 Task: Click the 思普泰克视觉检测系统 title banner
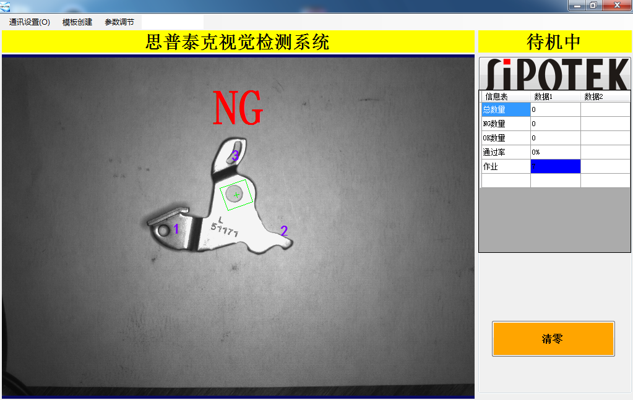coord(238,41)
